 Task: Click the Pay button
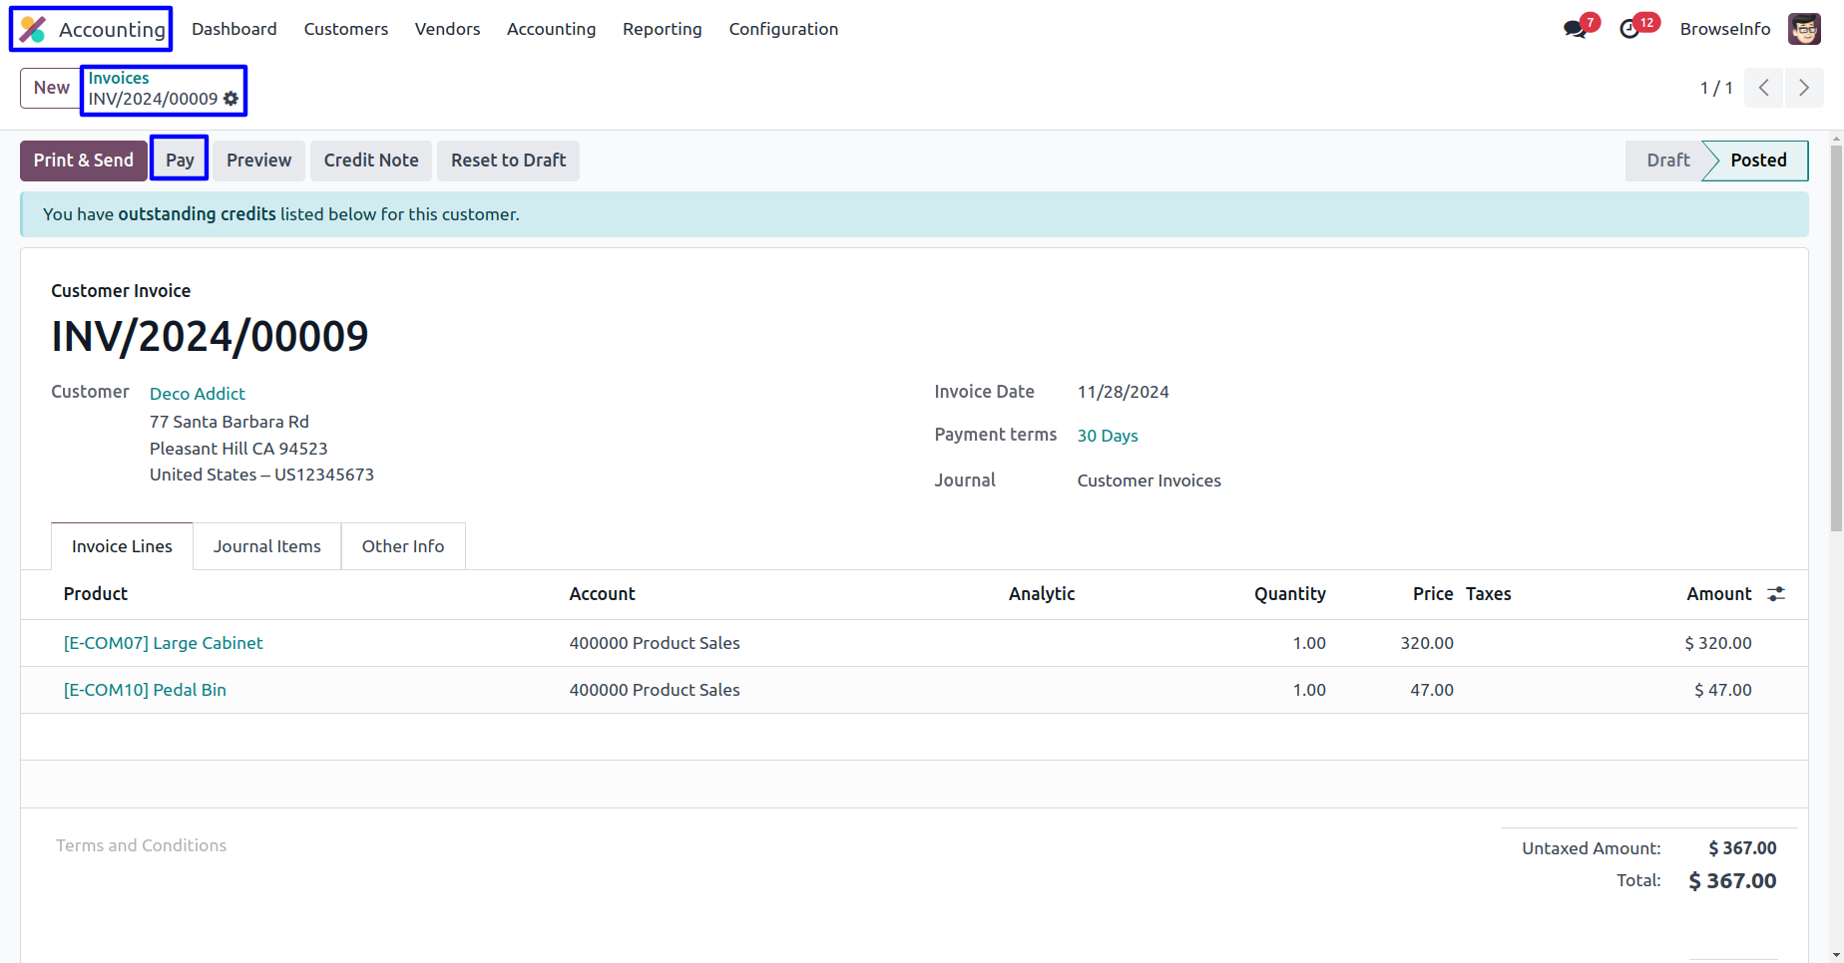pyautogui.click(x=180, y=160)
